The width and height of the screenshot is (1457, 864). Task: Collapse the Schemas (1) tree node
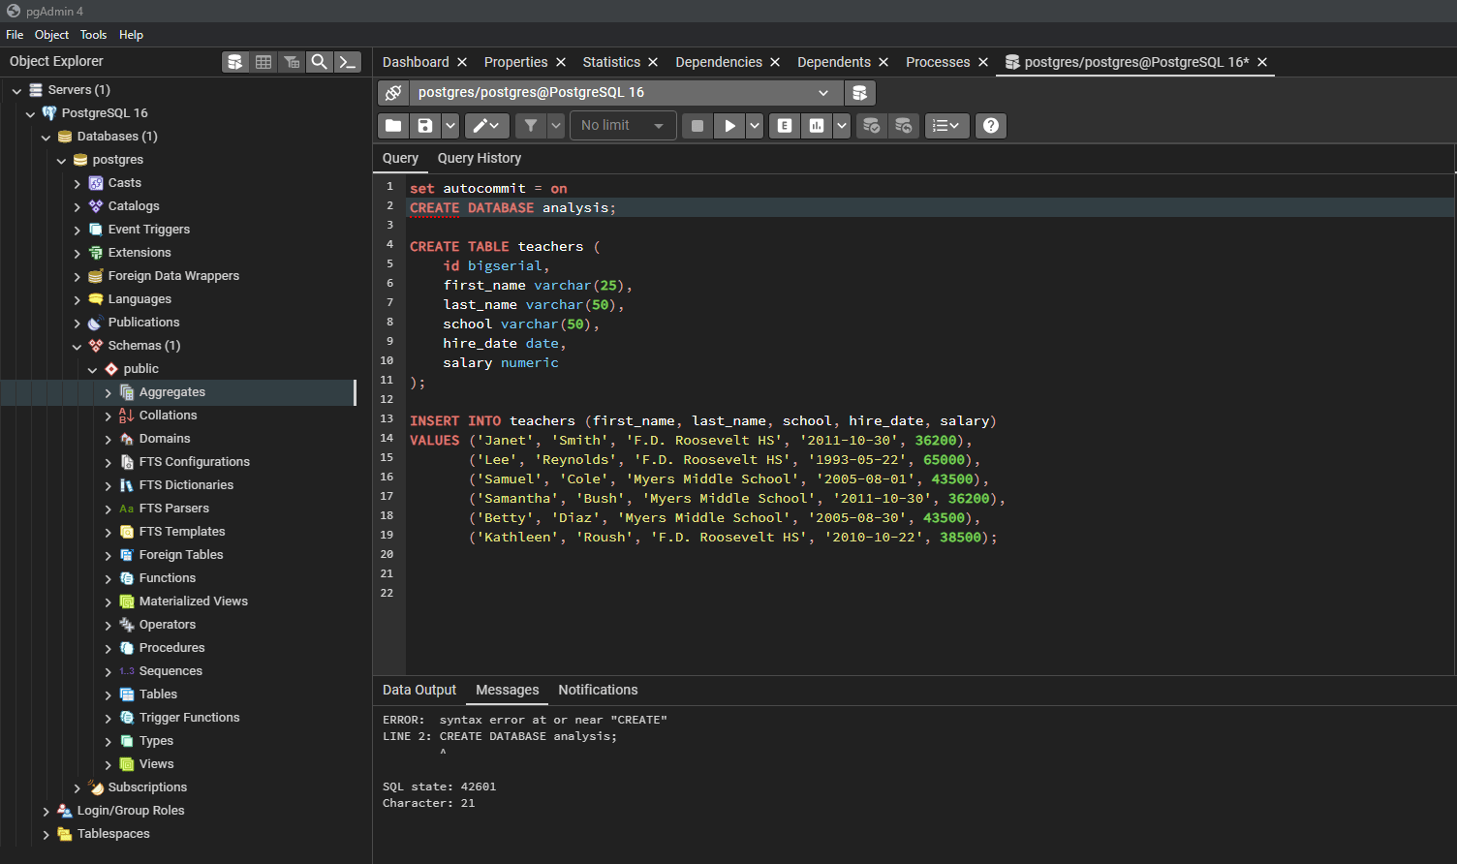[x=77, y=346]
